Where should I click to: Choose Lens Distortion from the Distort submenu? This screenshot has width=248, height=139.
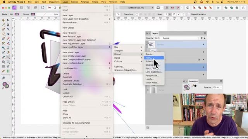[x=154, y=72]
